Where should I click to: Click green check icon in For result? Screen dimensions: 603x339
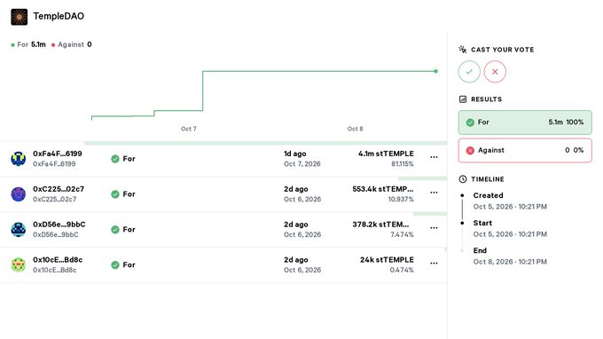point(470,122)
